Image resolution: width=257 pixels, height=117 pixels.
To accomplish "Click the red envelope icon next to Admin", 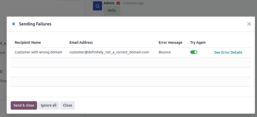I will click(118, 3).
